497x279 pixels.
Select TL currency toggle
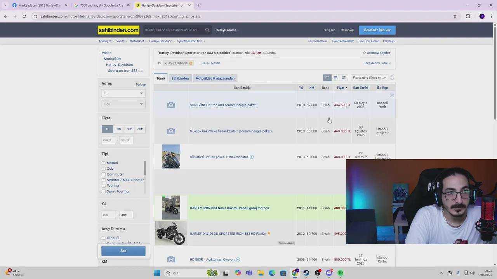coord(107,129)
